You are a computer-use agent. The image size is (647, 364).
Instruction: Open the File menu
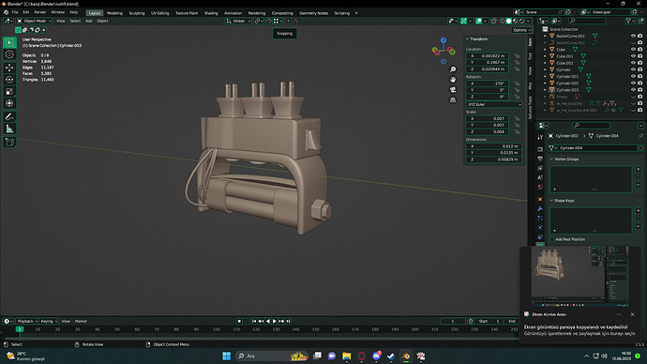point(15,12)
